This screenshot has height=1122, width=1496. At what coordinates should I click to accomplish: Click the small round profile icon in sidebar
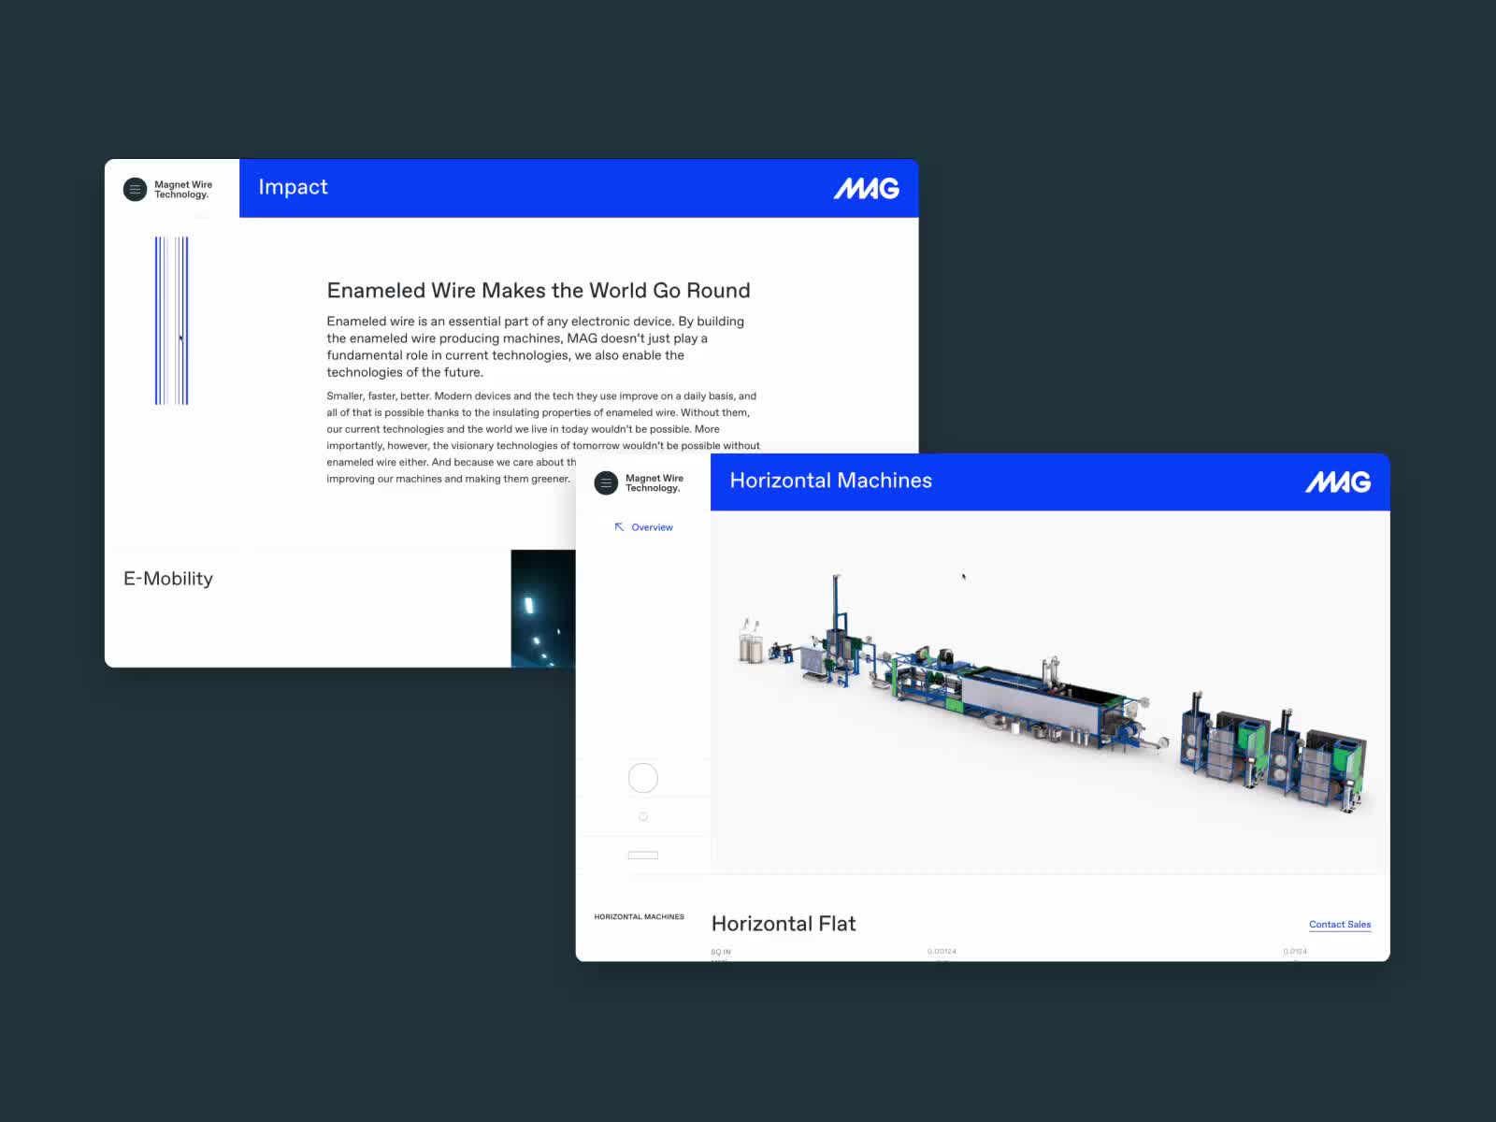point(643,816)
